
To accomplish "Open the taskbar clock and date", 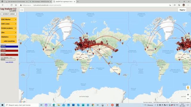I will 182,105.
